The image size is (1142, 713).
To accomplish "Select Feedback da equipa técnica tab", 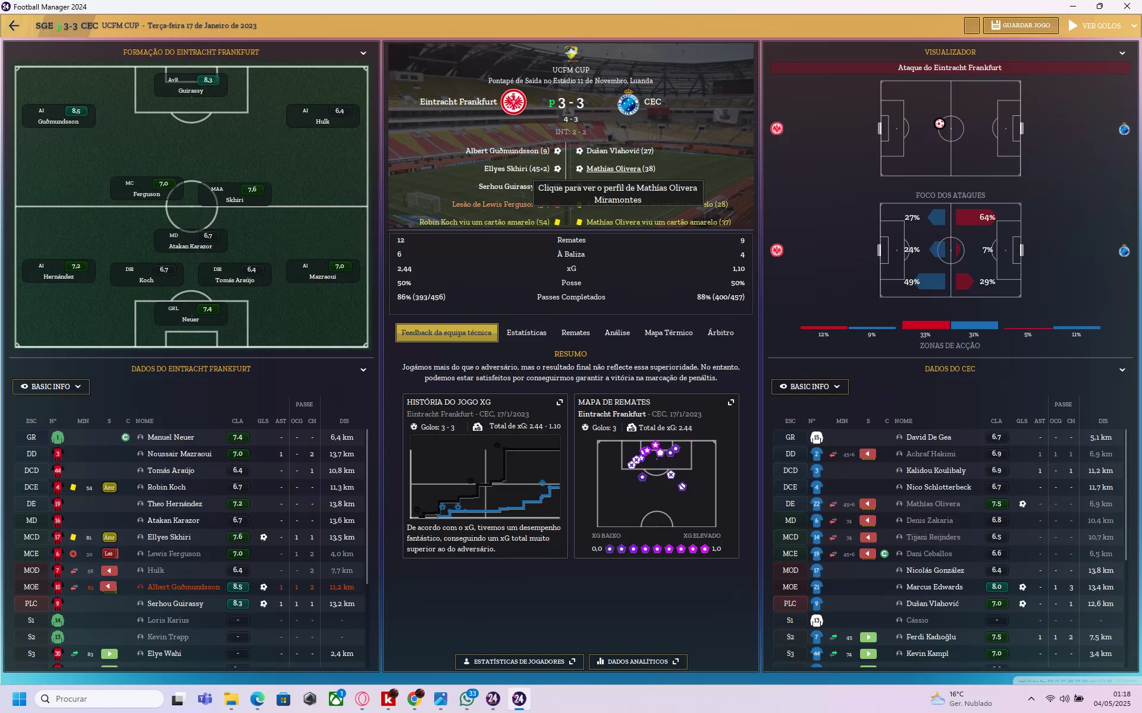I will tap(447, 333).
